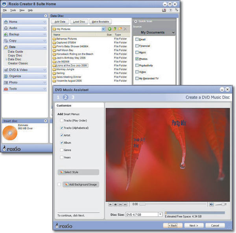Viewport: 236px width, 233px height.
Task: Expand the Tools section chevron
Action: [x=44, y=89]
